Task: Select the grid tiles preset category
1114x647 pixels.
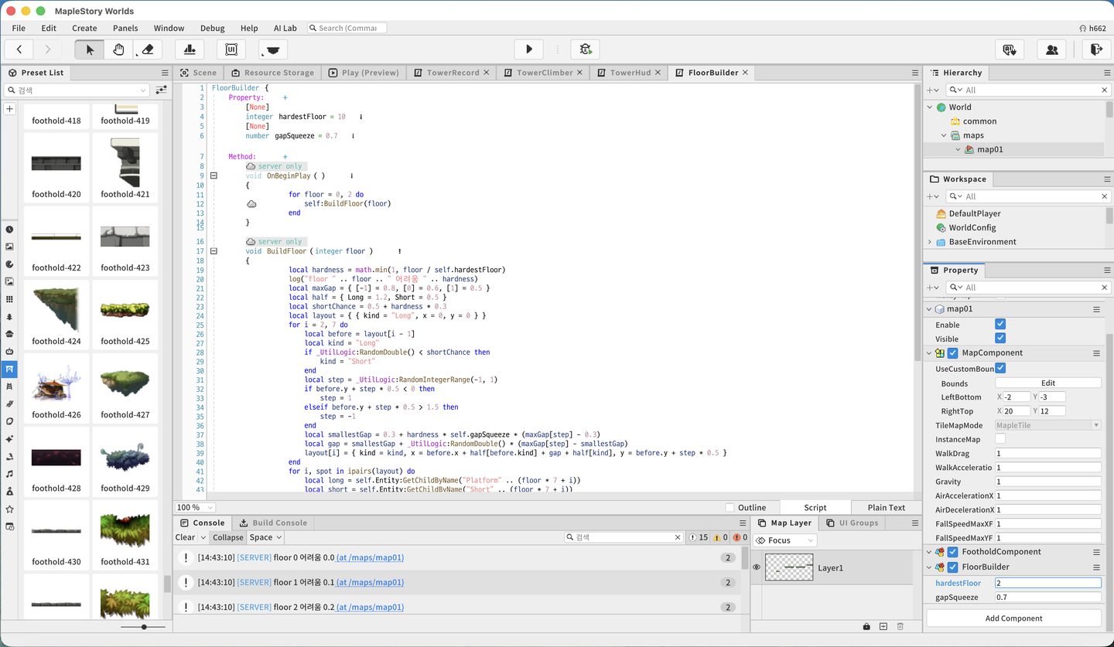Action: (9, 299)
